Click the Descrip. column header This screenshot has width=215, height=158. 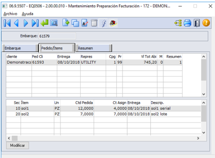(x=176, y=103)
